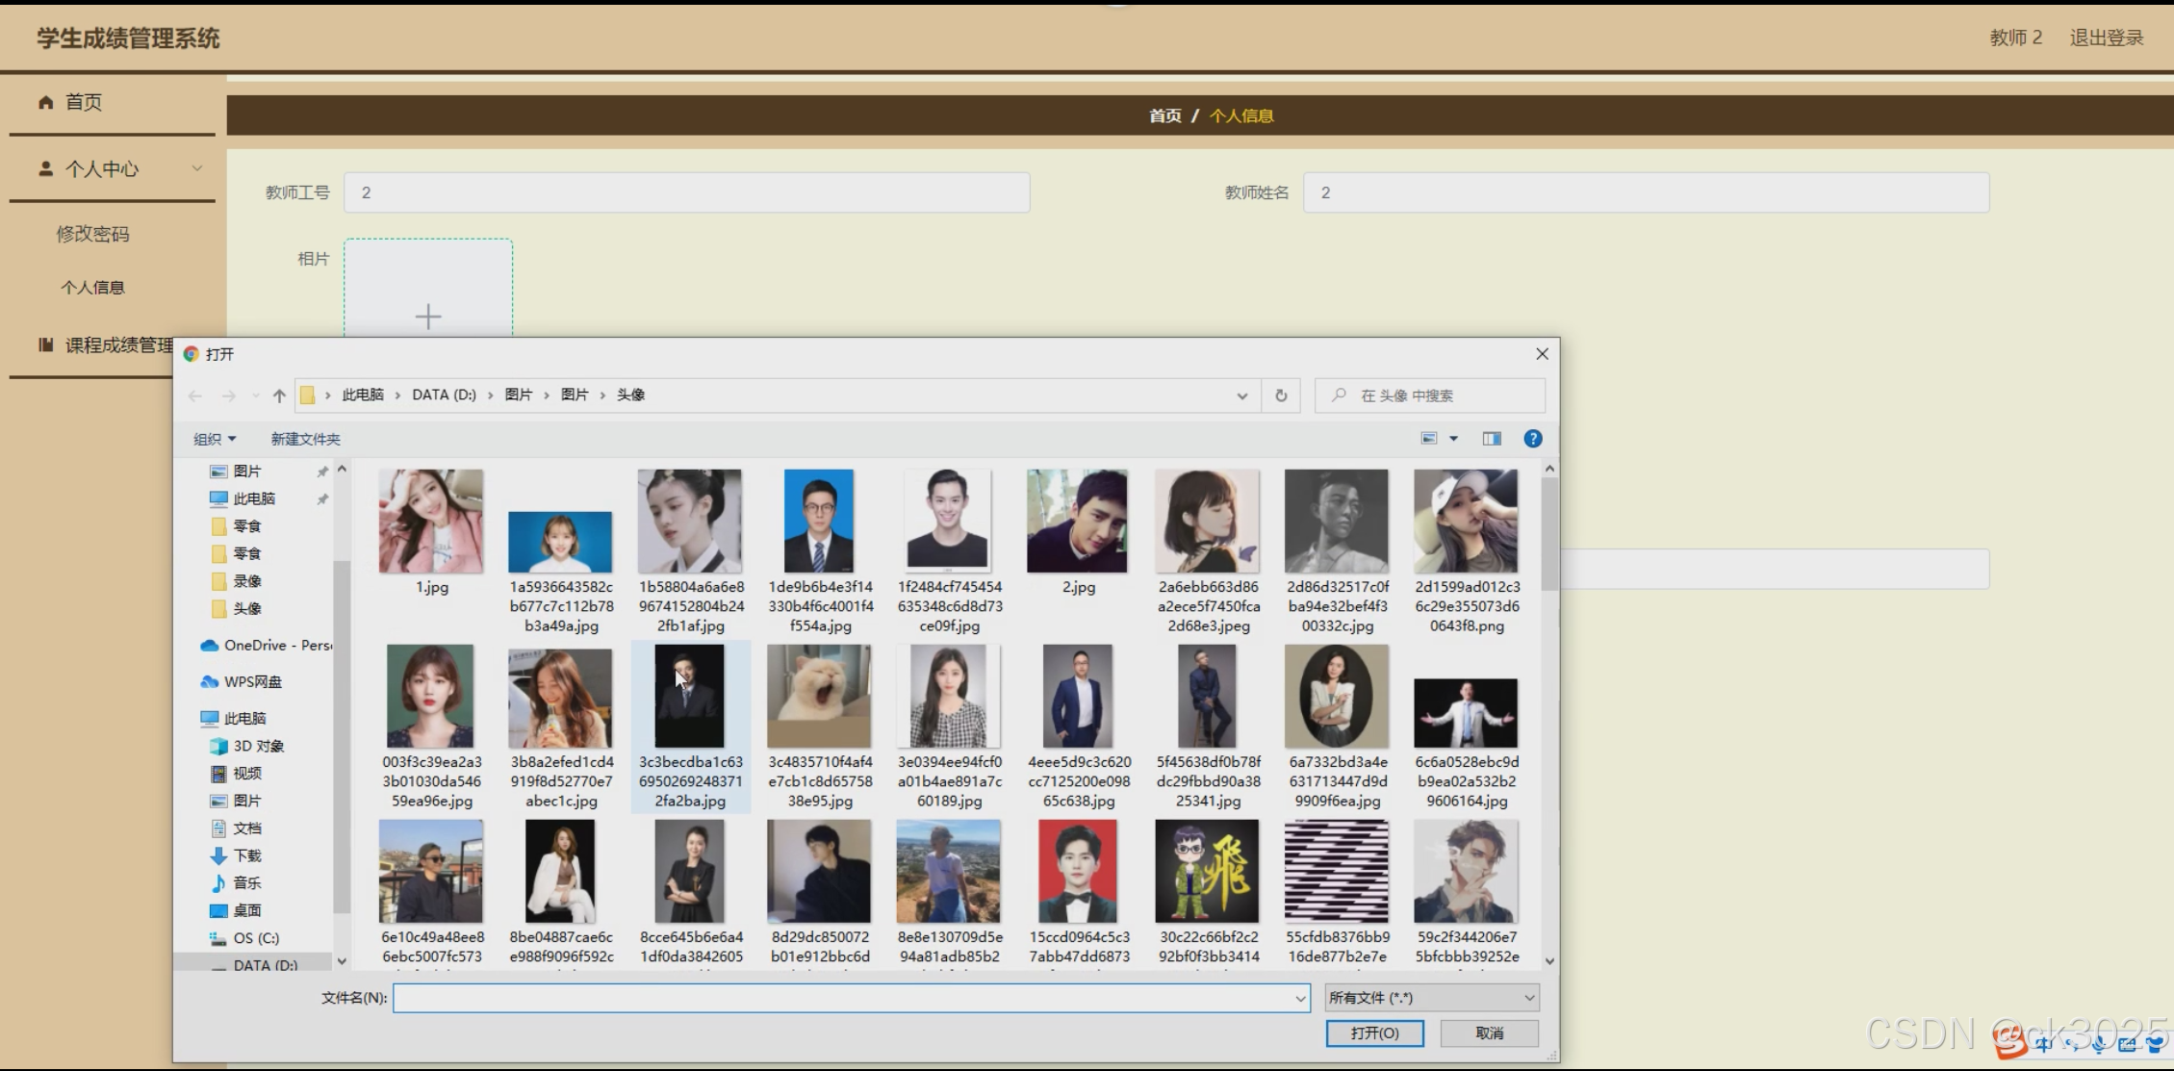Image resolution: width=2174 pixels, height=1071 pixels.
Task: Click the refresh icon beside the path bar
Action: tap(1280, 395)
